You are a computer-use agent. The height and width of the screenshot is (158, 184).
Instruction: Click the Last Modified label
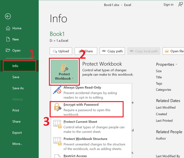166,107
